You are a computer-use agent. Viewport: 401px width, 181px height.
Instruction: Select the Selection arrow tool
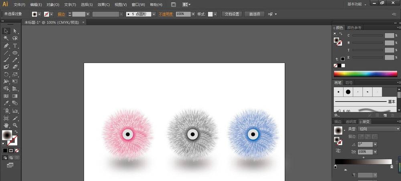6,31
